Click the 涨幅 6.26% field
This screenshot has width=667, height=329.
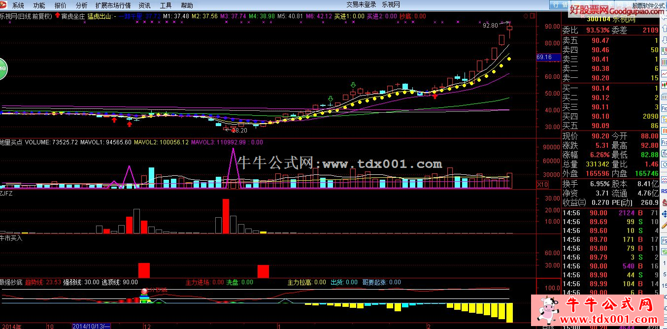point(586,155)
